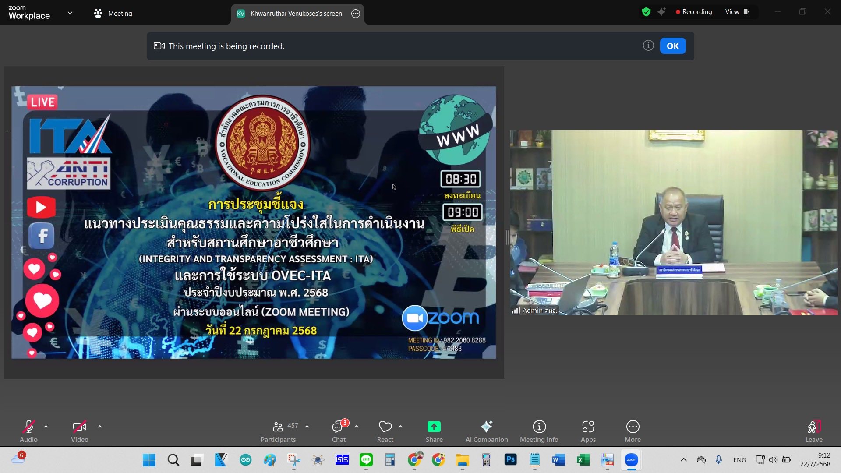Click the More options icon
The height and width of the screenshot is (473, 841).
pyautogui.click(x=633, y=427)
